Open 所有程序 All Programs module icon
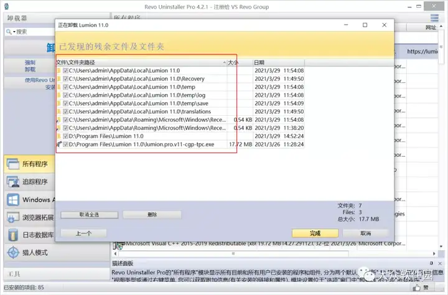 pyautogui.click(x=13, y=164)
